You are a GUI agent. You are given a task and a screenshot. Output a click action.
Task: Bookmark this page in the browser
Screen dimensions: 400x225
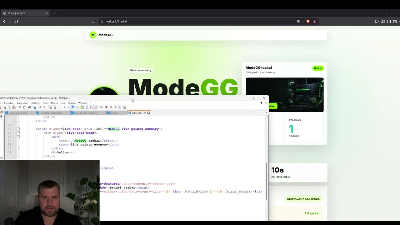pos(94,22)
